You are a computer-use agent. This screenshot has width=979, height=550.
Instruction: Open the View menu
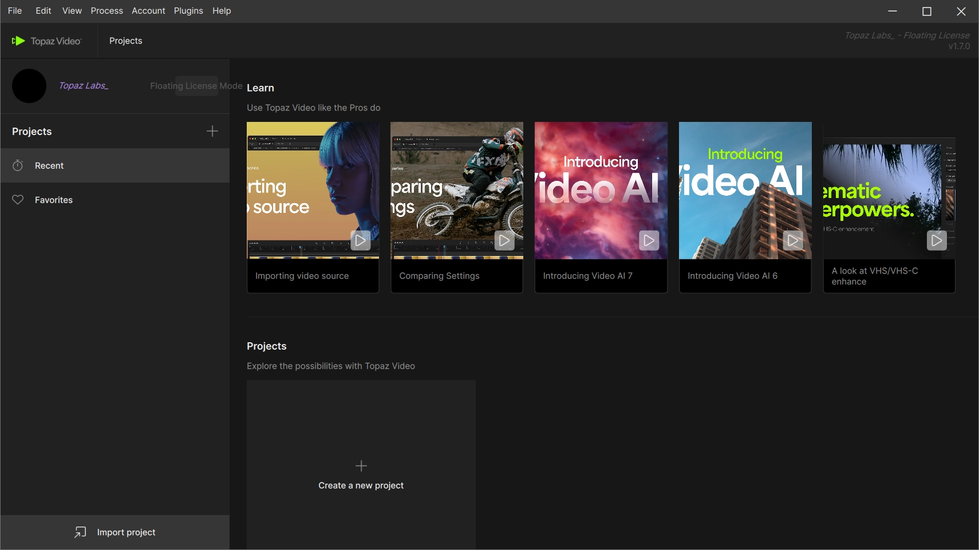point(72,11)
